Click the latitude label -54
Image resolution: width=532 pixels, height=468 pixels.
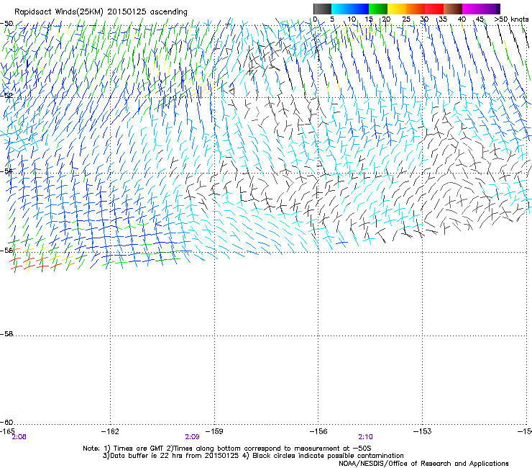tap(6, 171)
